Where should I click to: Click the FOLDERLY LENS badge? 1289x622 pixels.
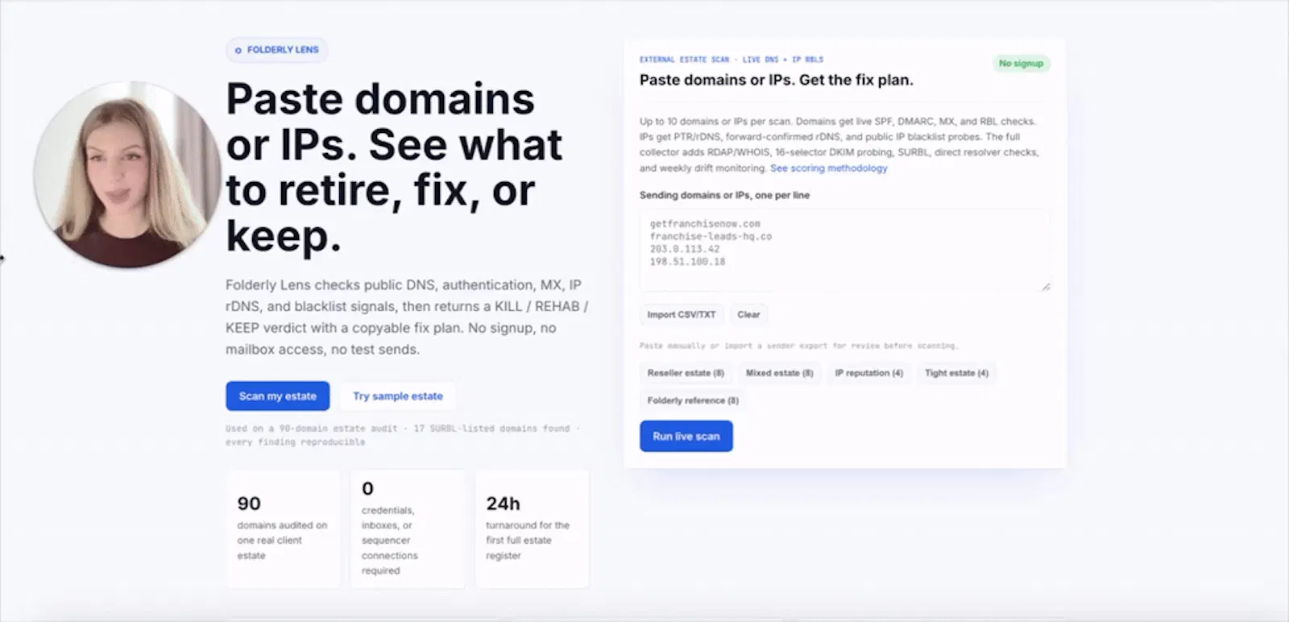point(276,50)
